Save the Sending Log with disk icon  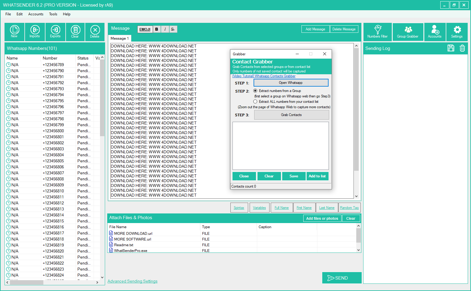click(451, 48)
